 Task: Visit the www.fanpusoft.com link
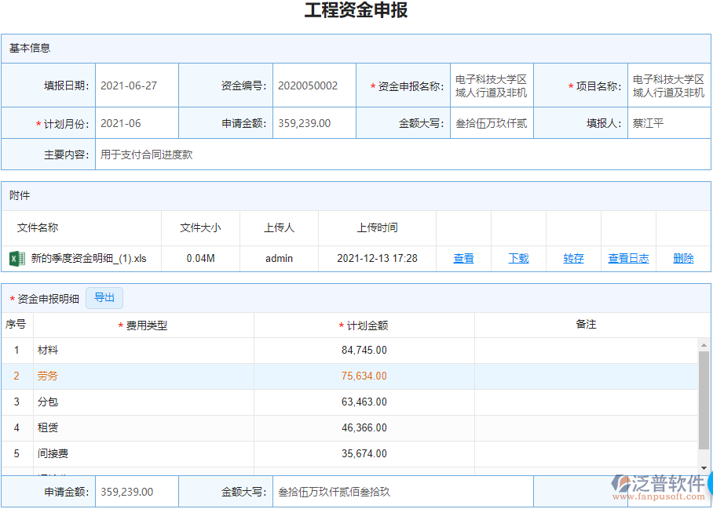[658, 497]
